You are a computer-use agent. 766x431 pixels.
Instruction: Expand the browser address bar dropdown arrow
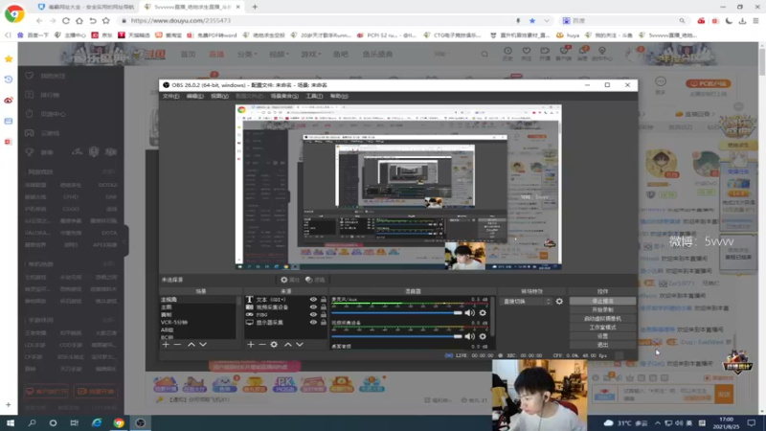pyautogui.click(x=547, y=20)
